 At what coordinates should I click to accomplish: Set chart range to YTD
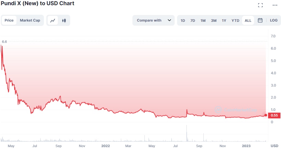click(x=235, y=20)
